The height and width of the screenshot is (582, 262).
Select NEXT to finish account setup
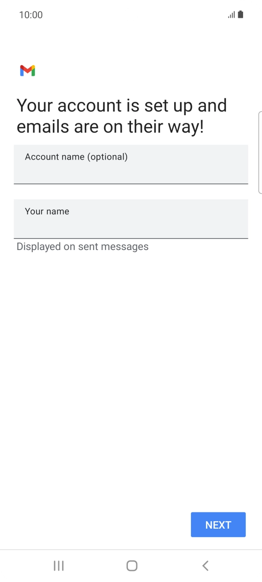218,524
